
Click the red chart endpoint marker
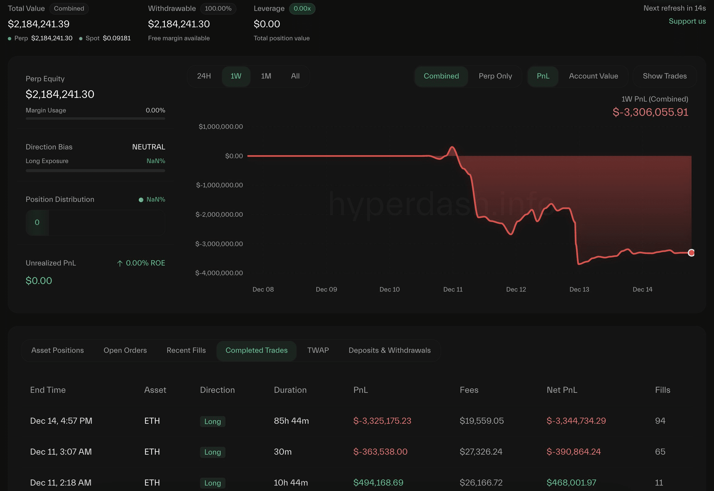[691, 252]
